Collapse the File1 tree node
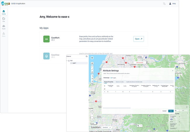This screenshot has height=132, width=190. pyautogui.click(x=67, y=61)
